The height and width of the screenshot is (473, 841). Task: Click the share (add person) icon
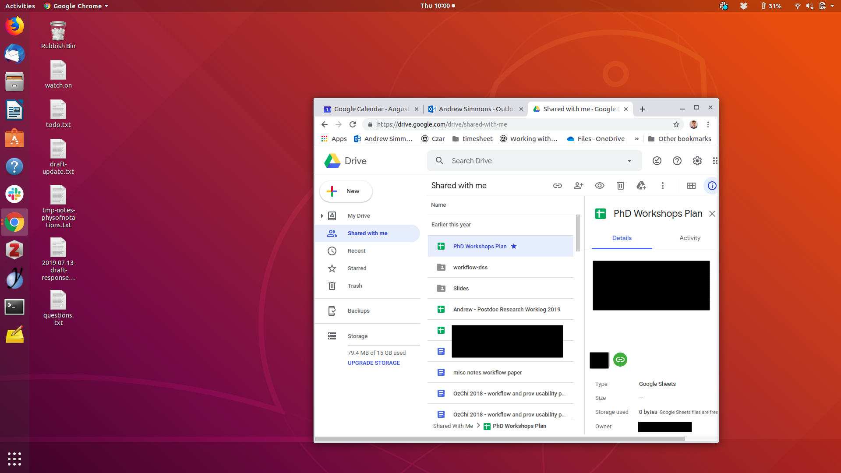[x=578, y=186]
